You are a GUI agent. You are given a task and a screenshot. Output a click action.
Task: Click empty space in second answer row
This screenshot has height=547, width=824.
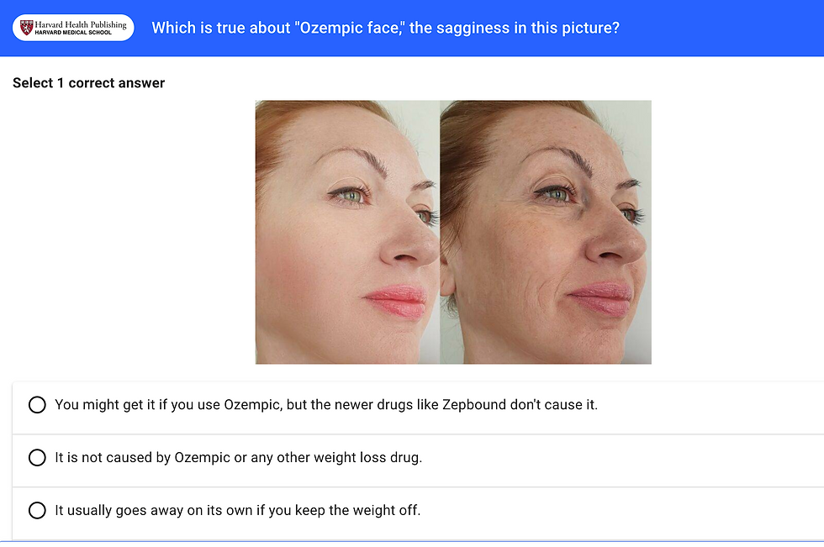click(x=621, y=460)
